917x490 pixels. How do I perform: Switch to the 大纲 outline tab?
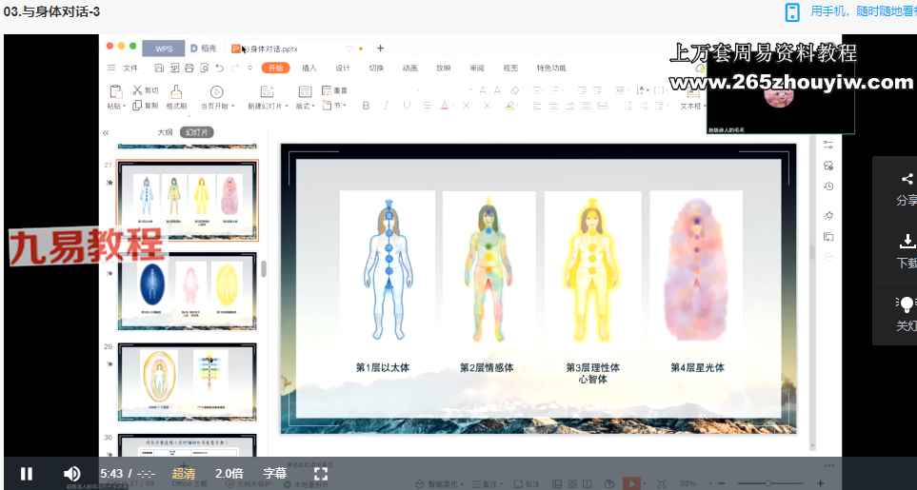tap(165, 132)
